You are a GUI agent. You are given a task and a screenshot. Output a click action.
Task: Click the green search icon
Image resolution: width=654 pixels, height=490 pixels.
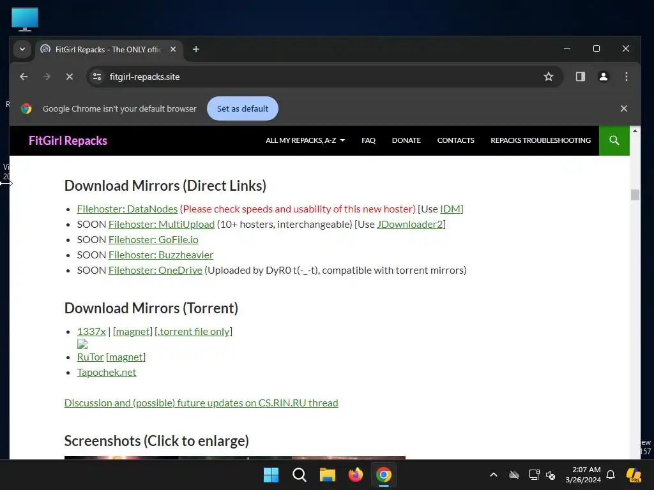tap(614, 140)
